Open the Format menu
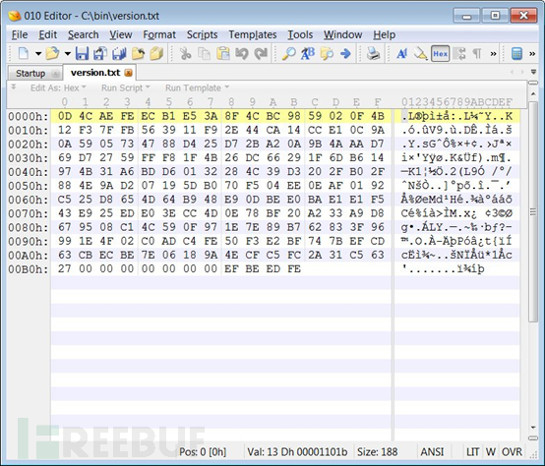Image resolution: width=545 pixels, height=466 pixels. click(159, 34)
